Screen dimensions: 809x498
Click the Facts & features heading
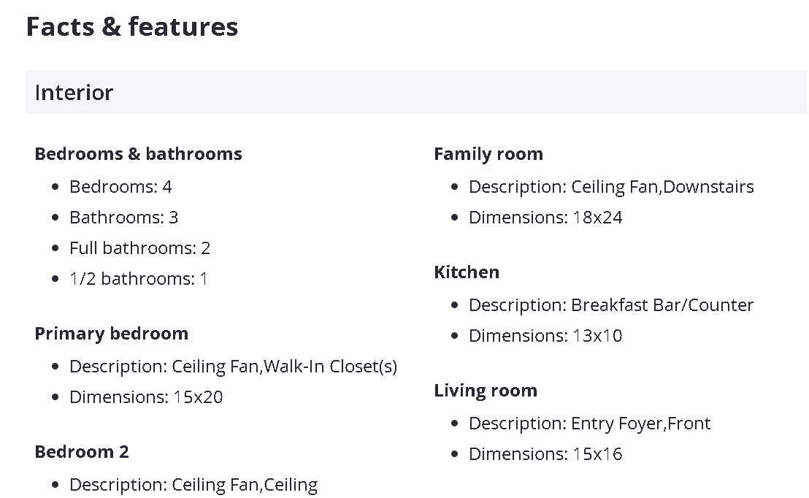coord(132,26)
